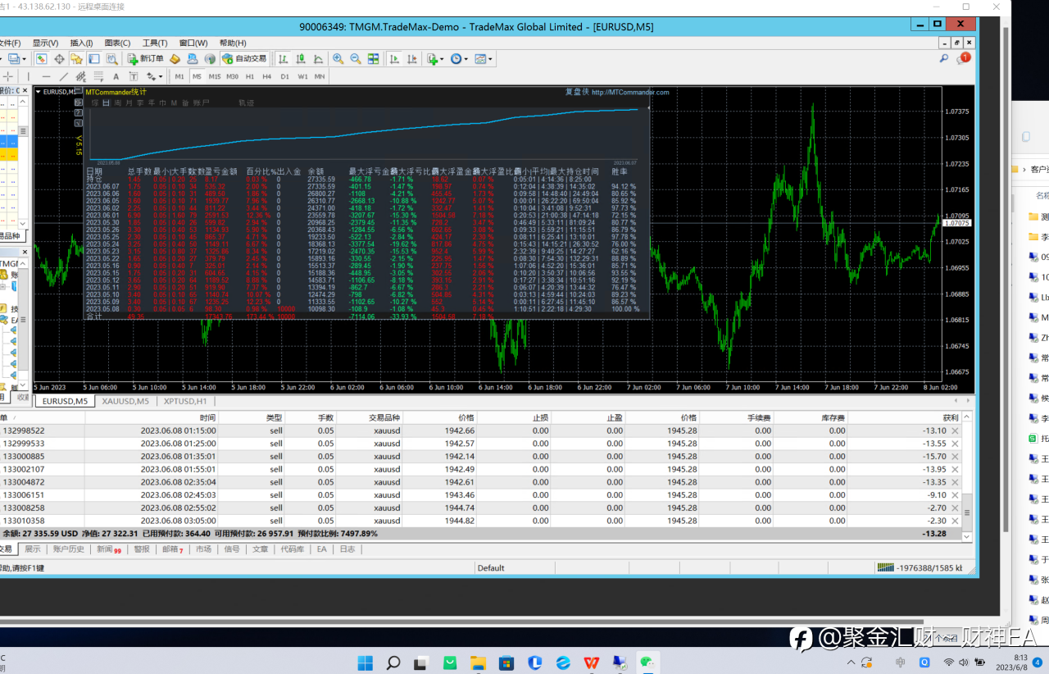The image size is (1049, 674).
Task: Switch chart to candlestick display
Action: 300,59
